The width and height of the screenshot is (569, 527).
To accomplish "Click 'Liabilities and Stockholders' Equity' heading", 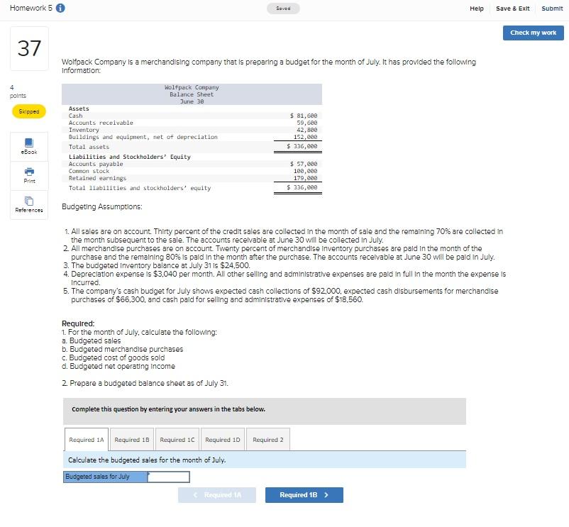I will (130, 157).
